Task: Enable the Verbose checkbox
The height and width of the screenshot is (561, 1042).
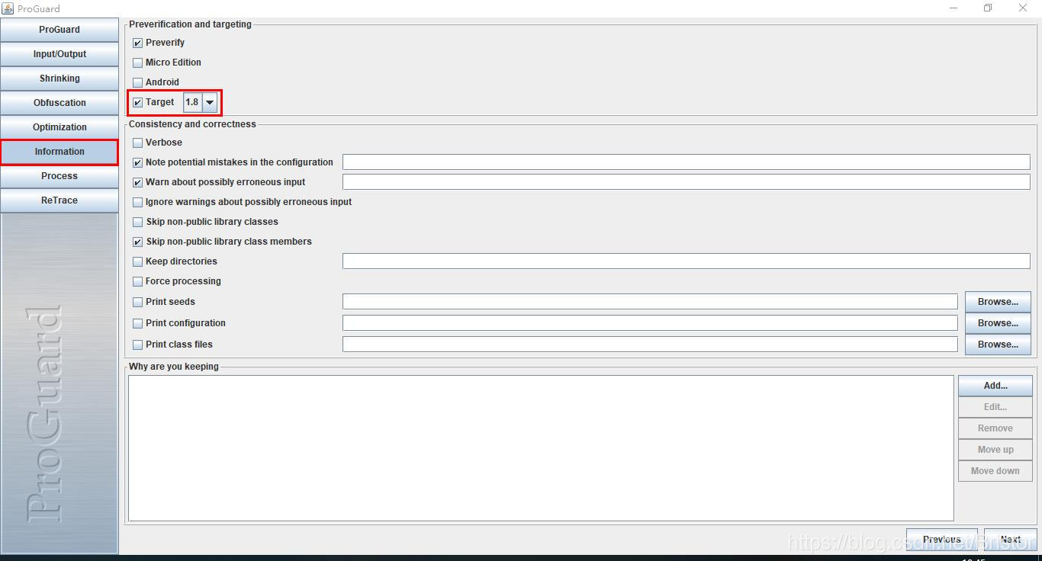Action: tap(137, 143)
